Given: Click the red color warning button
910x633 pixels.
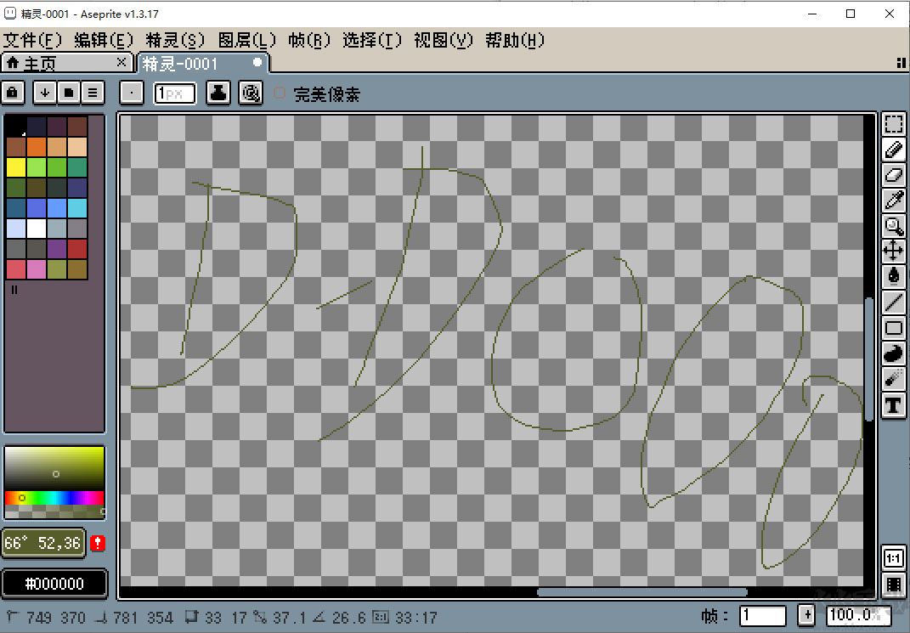Looking at the screenshot, I should click(98, 542).
